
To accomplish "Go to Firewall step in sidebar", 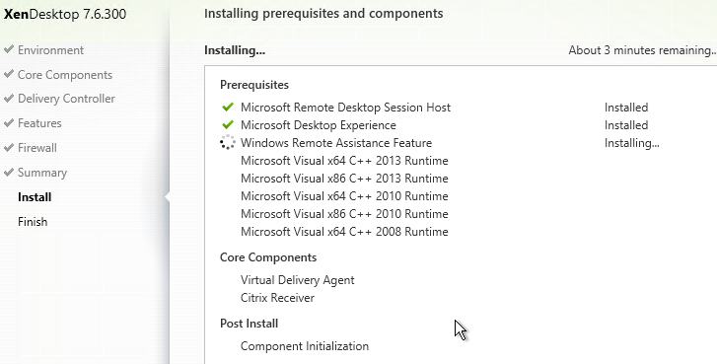I will point(37,148).
